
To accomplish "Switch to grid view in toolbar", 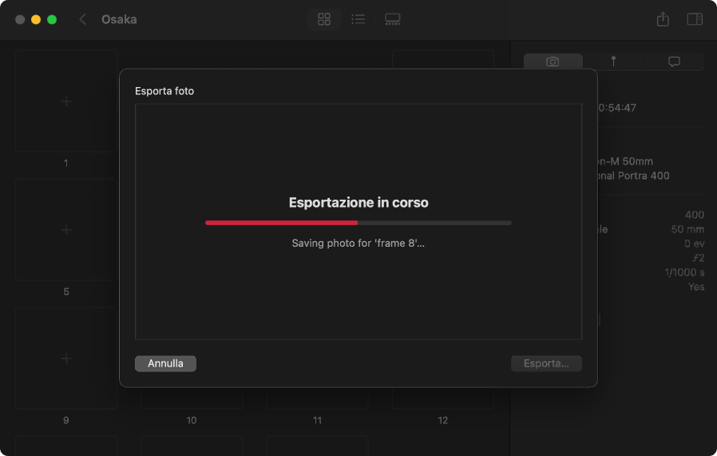I will click(x=324, y=19).
